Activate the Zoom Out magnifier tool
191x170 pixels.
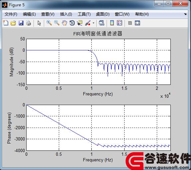tap(57, 23)
